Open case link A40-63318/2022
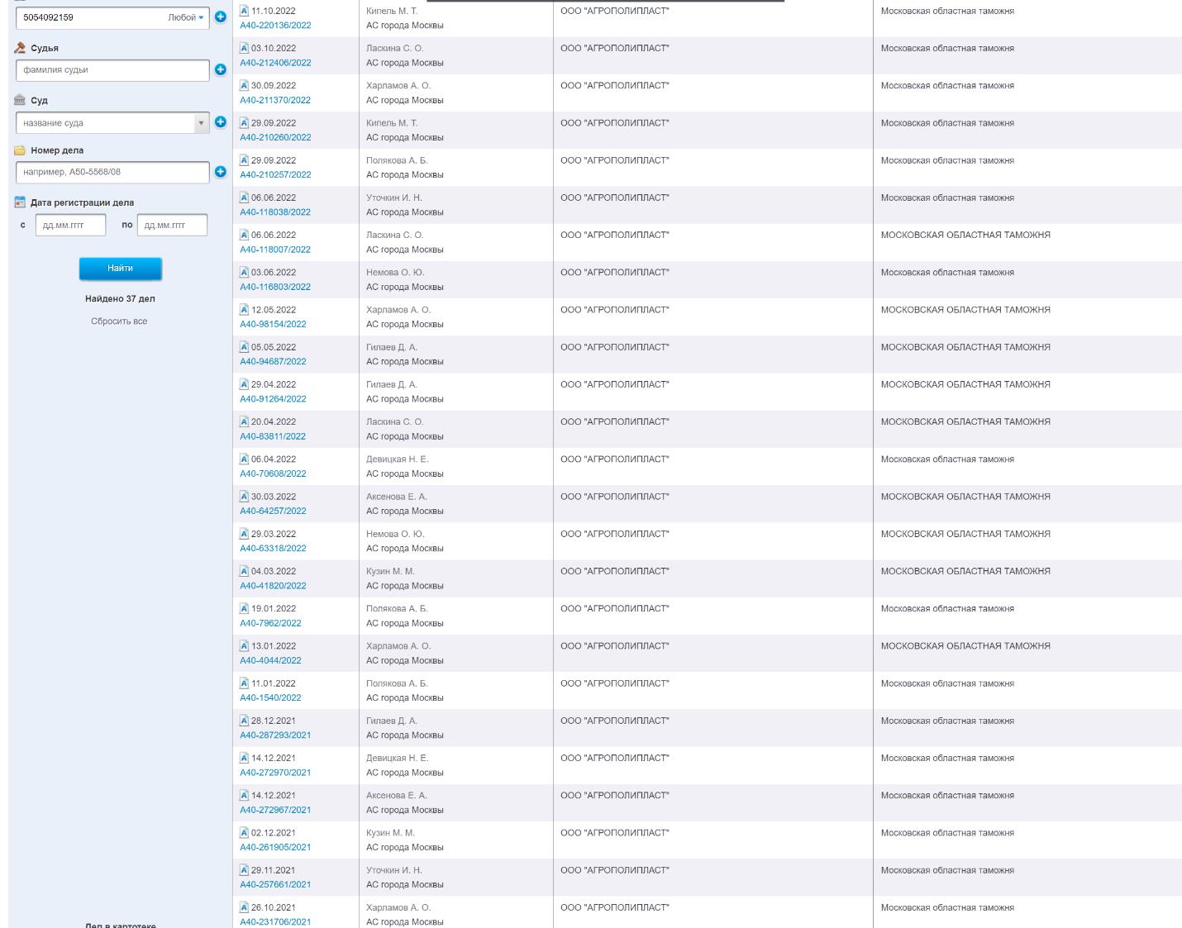The height and width of the screenshot is (928, 1182). pos(273,549)
